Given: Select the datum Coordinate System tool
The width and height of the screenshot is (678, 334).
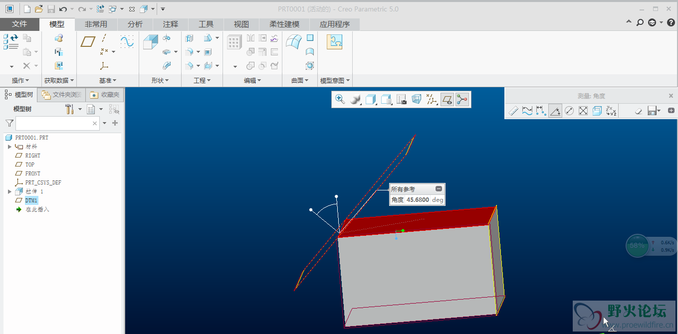Looking at the screenshot, I should pyautogui.click(x=104, y=66).
